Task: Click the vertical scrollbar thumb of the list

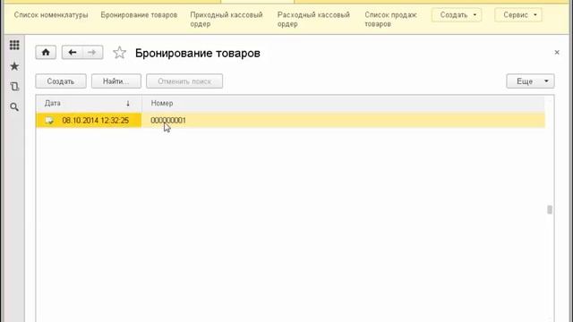Action: click(x=549, y=209)
